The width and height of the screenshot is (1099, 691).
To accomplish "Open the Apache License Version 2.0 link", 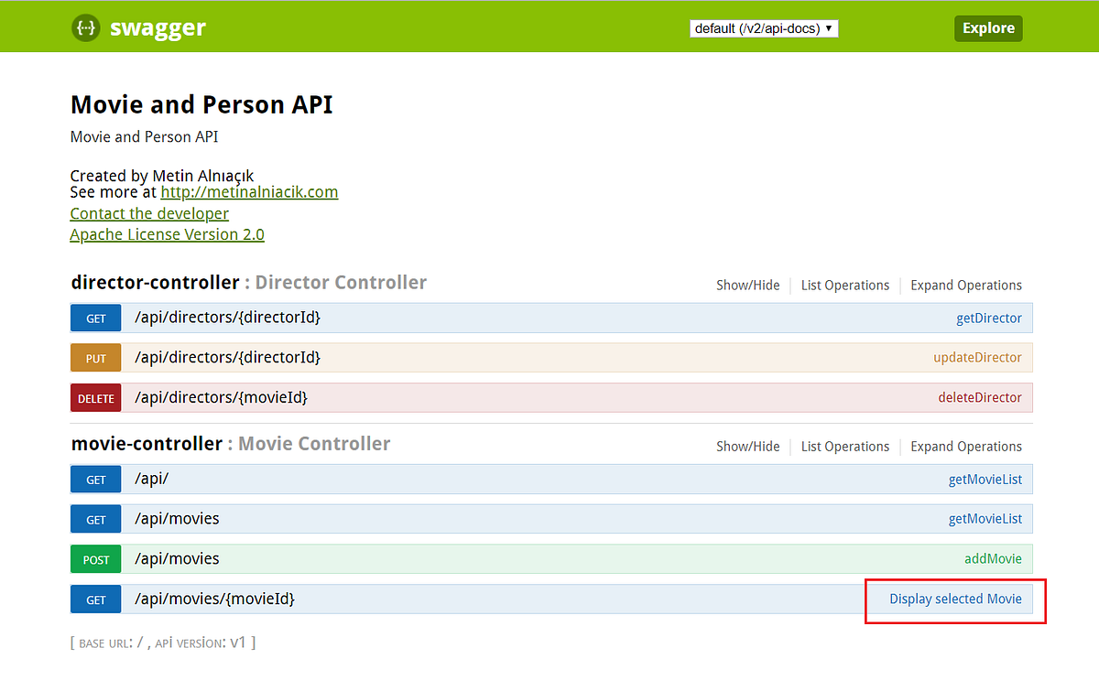I will [x=167, y=234].
